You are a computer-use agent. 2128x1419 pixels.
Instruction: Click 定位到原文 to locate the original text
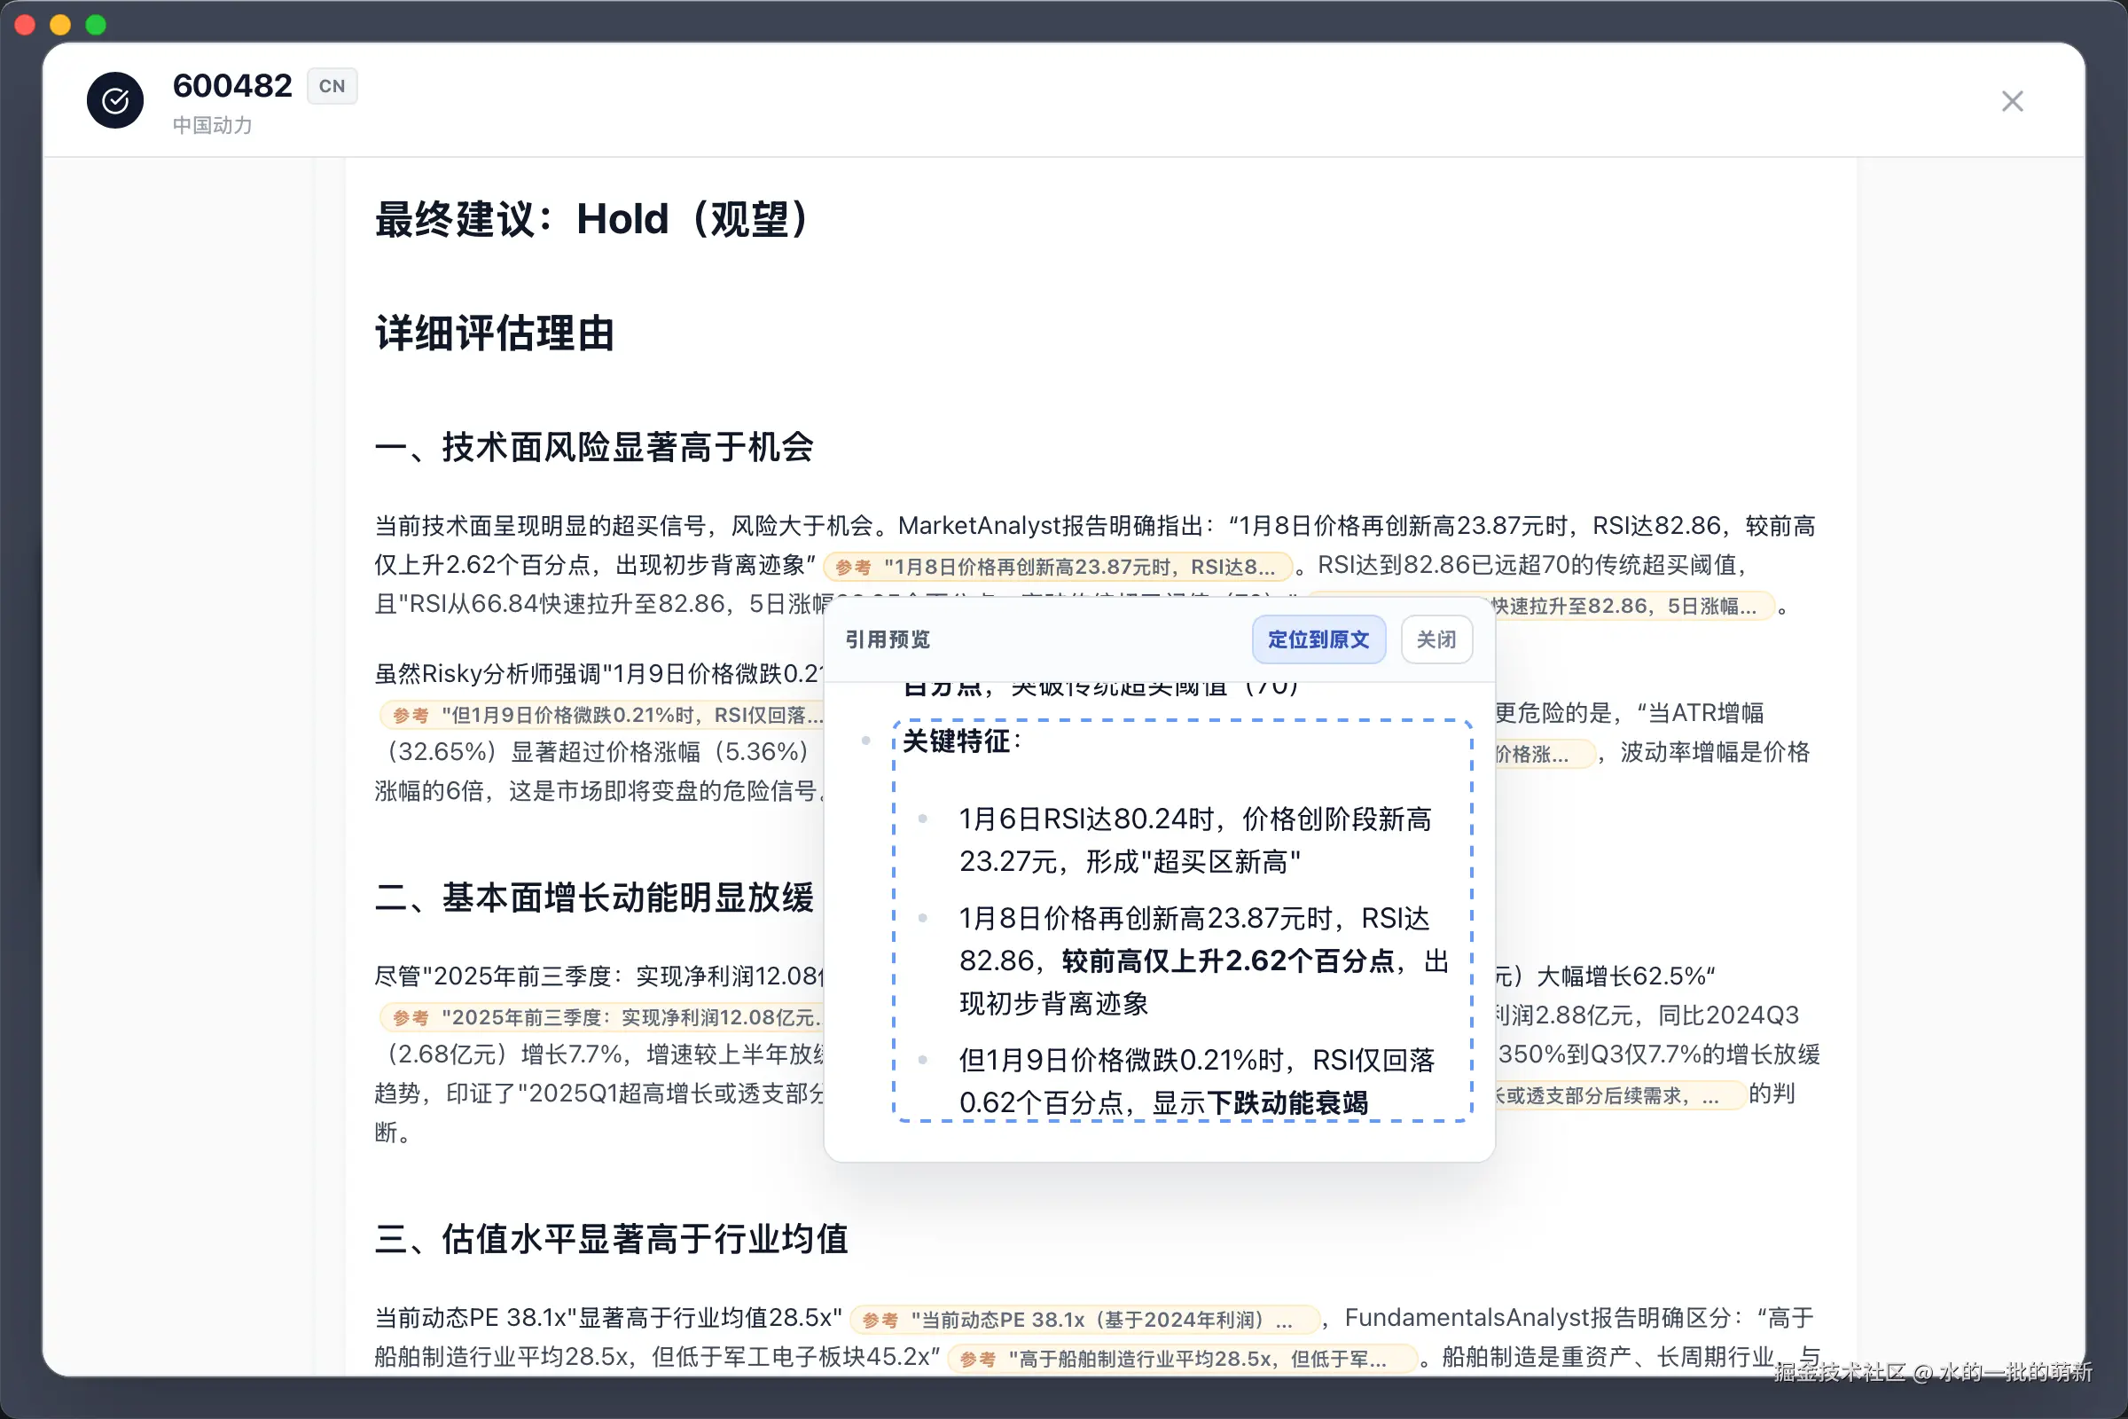pos(1319,639)
